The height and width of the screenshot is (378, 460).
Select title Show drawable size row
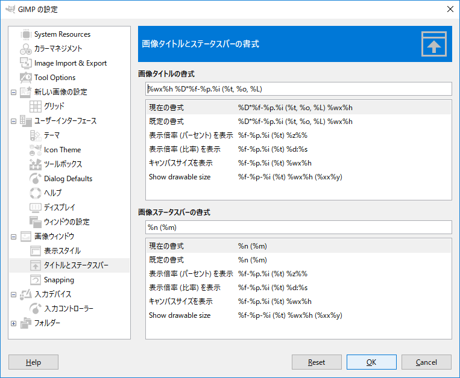(298, 177)
